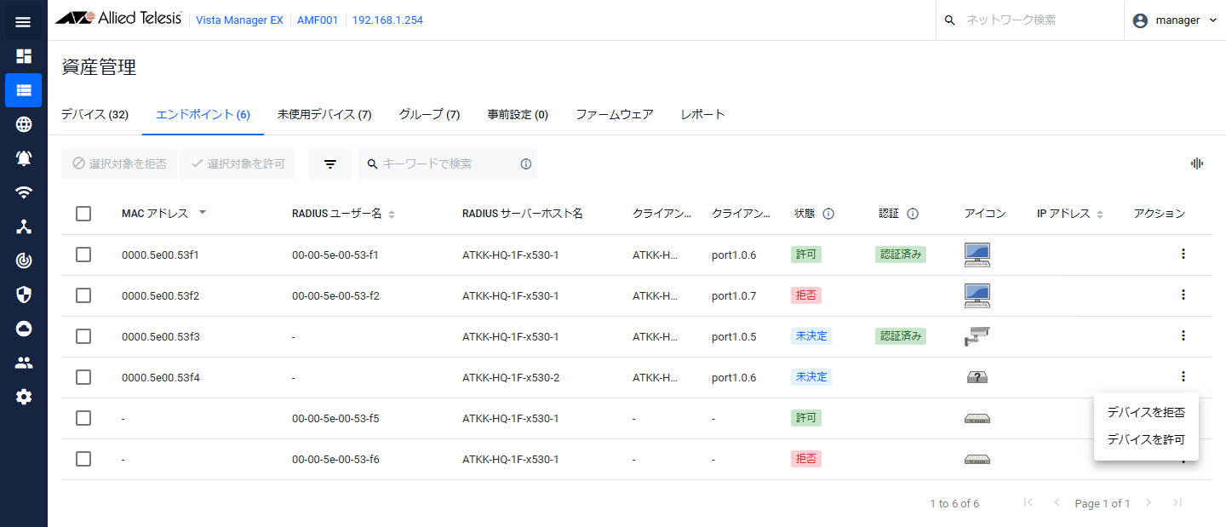The image size is (1226, 527).
Task: Open the alarm bell events icon
Action: point(24,158)
